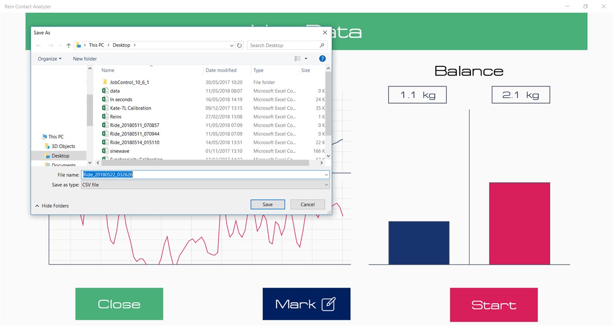
Task: Click the back navigation arrow
Action: pos(39,45)
